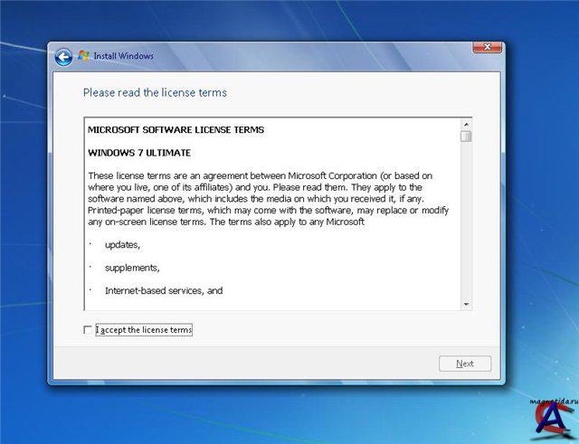Screen dimensions: 579x444
Task: Click the empty scrollbar track below the thumb
Action: coord(466,226)
